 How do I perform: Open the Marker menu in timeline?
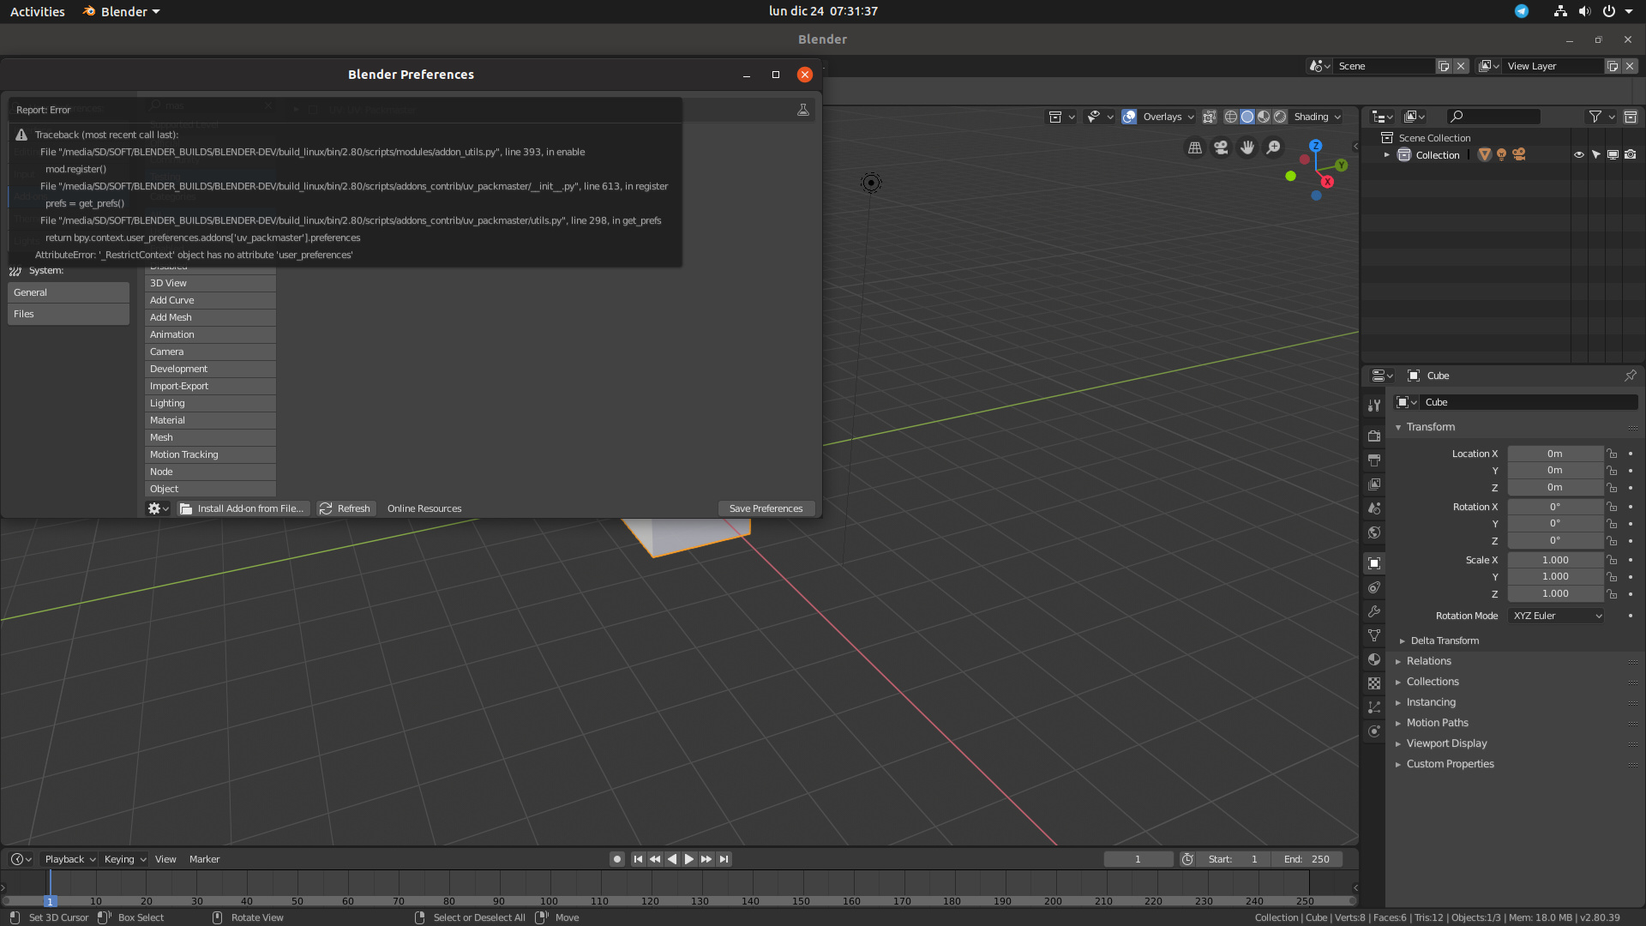(x=204, y=859)
